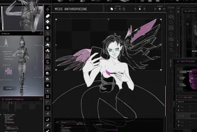
Task: Click the four-square grid tool
Action: pyautogui.click(x=48, y=97)
